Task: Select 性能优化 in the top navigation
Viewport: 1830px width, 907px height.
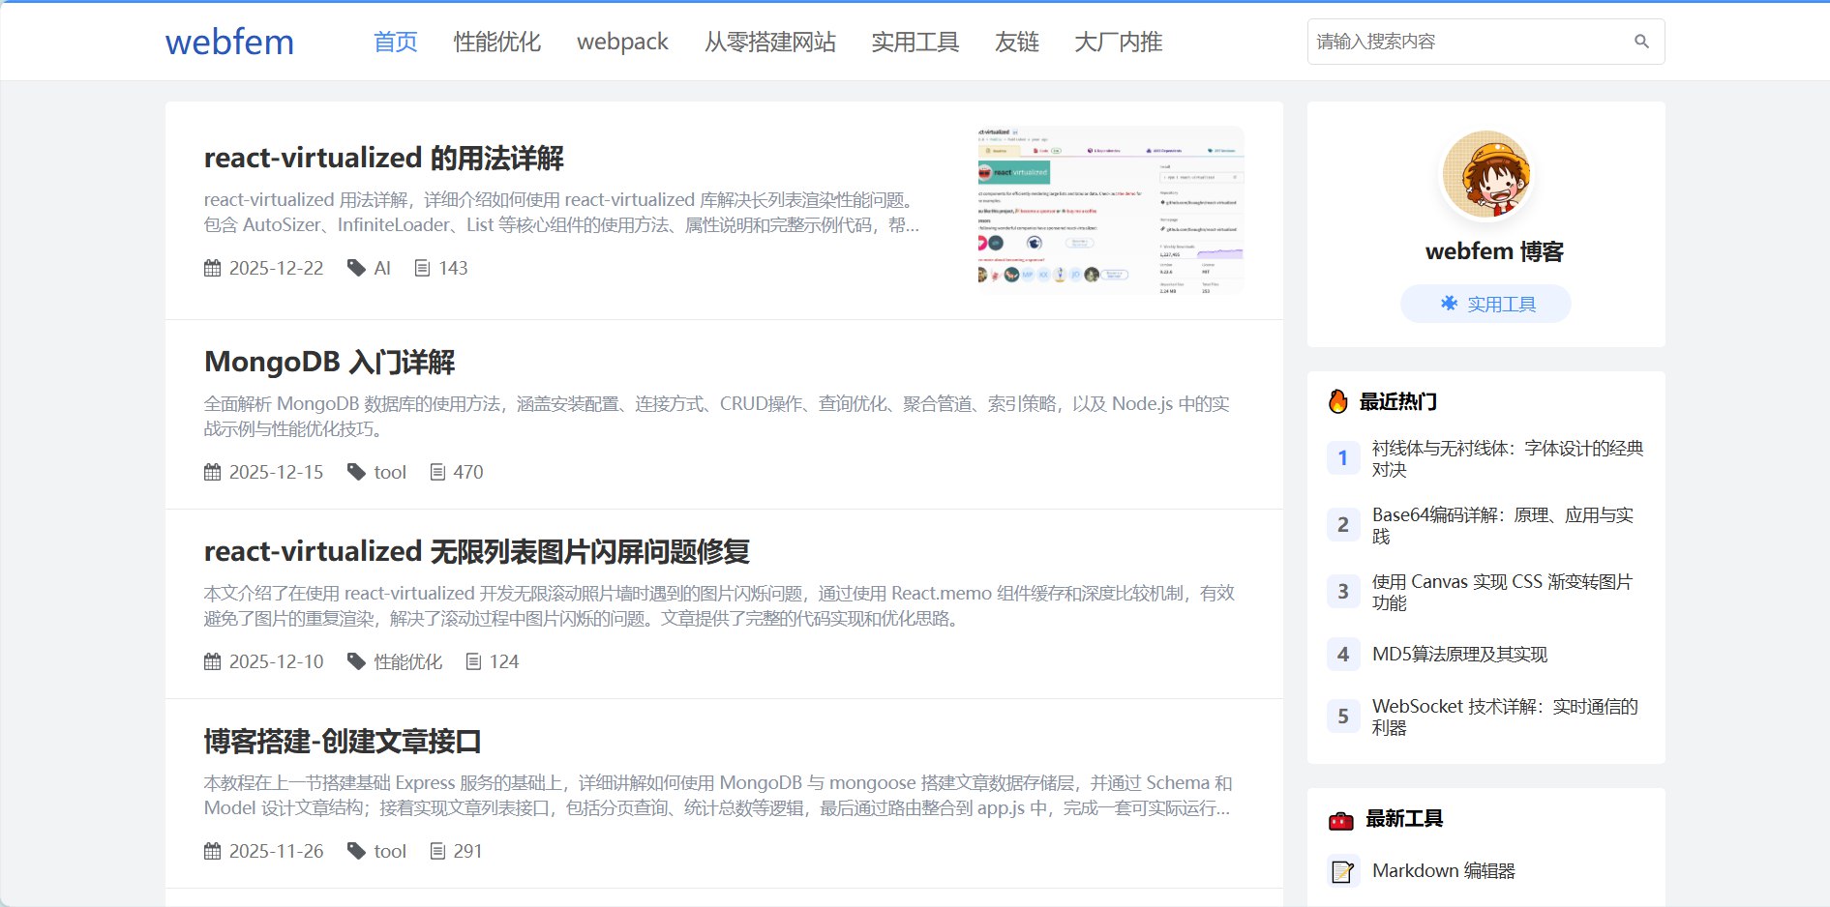Action: pos(496,42)
